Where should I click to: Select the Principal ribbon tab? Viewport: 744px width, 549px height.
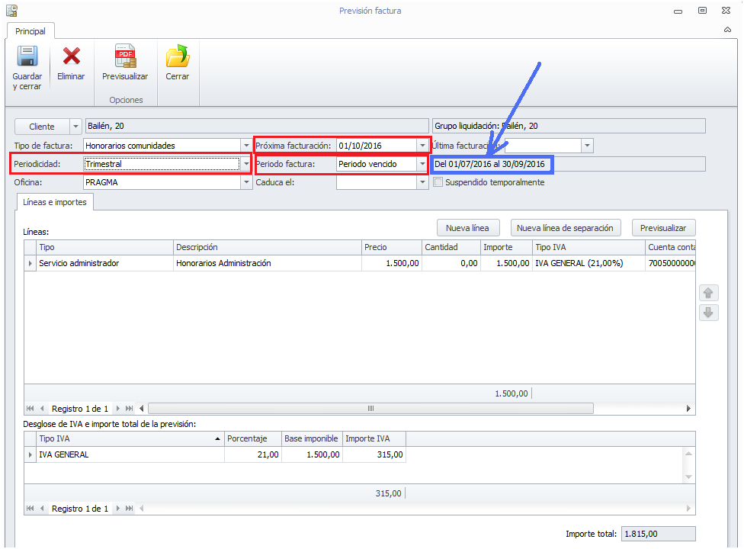click(x=30, y=31)
